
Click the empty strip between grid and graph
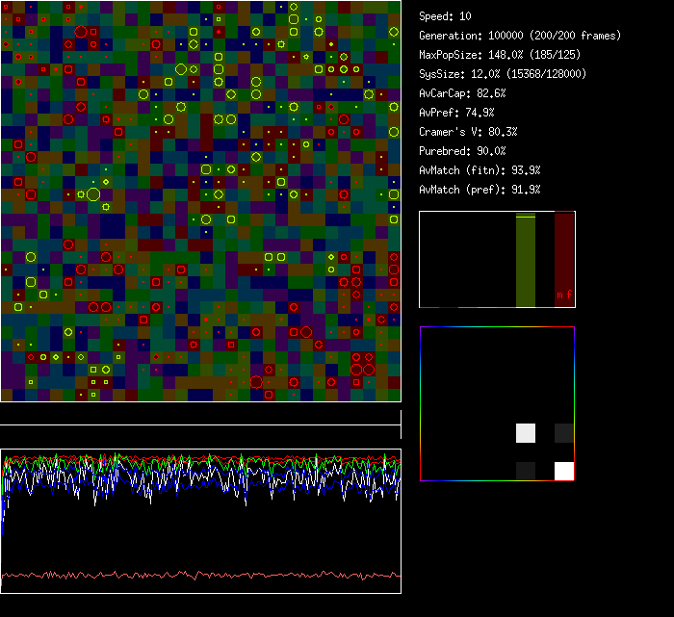(x=200, y=414)
